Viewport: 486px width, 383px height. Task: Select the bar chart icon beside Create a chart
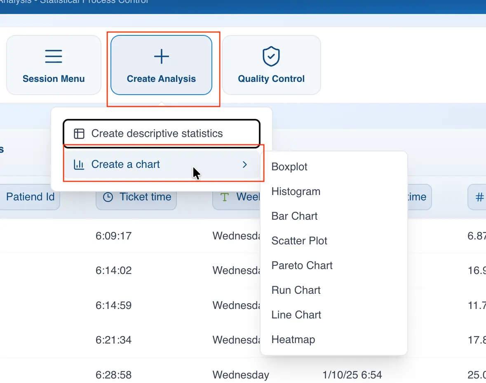point(79,164)
